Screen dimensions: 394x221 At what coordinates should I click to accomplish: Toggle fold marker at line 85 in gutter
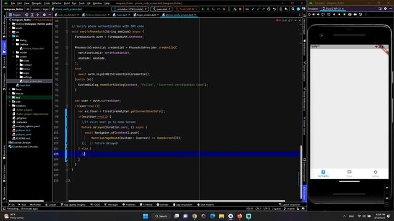(67, 47)
